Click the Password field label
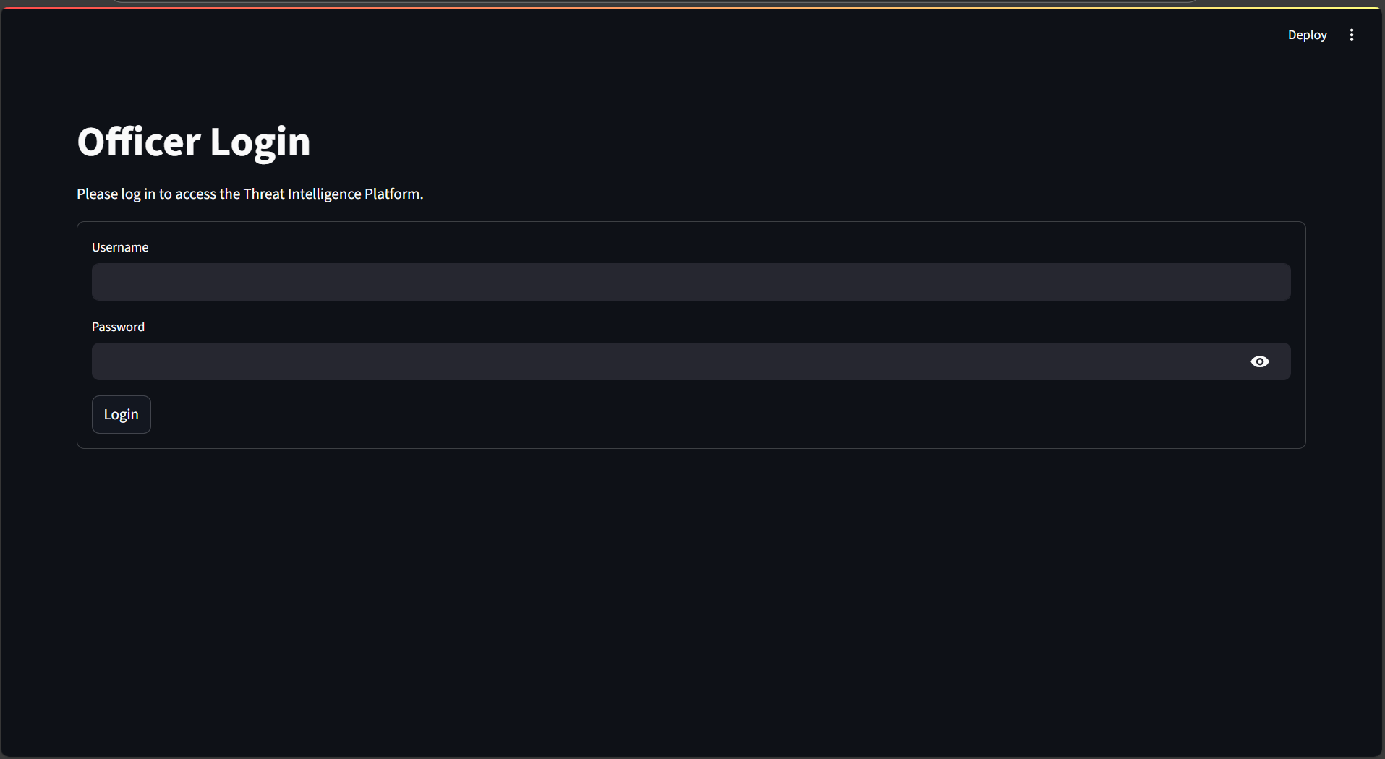Viewport: 1385px width, 759px height. 118,327
